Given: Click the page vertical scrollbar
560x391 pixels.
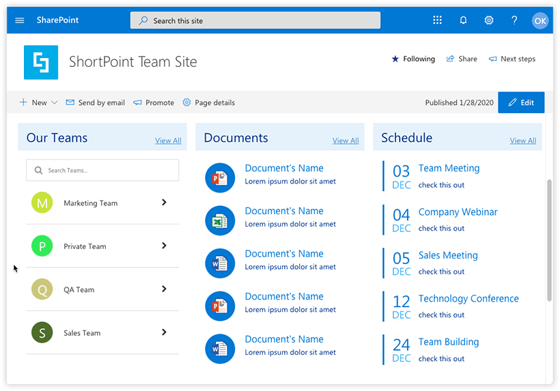Looking at the screenshot, I should [x=549, y=240].
